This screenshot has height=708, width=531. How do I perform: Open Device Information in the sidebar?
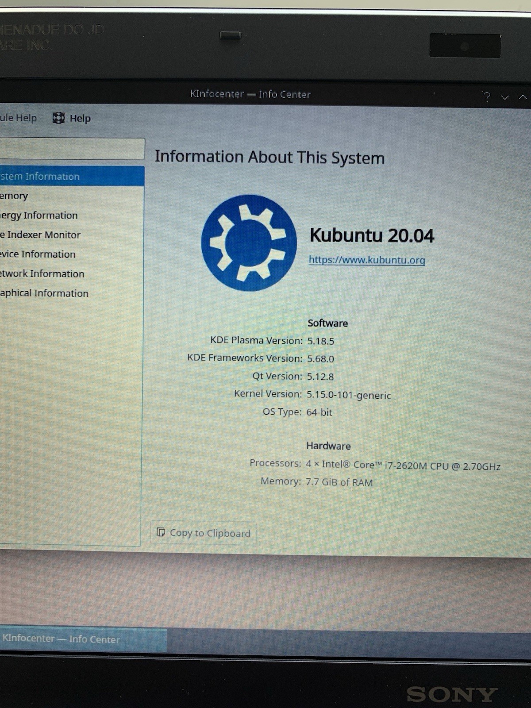pyautogui.click(x=72, y=254)
